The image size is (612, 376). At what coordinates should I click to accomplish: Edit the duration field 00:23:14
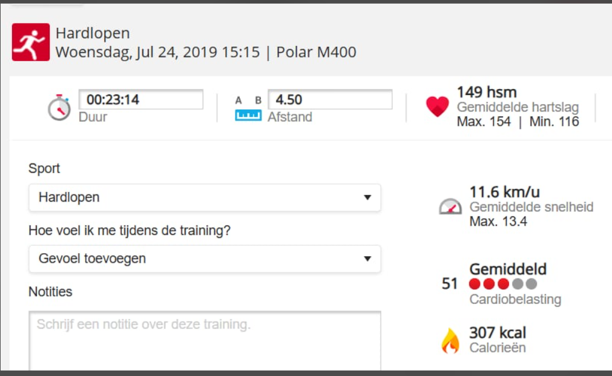coord(141,100)
